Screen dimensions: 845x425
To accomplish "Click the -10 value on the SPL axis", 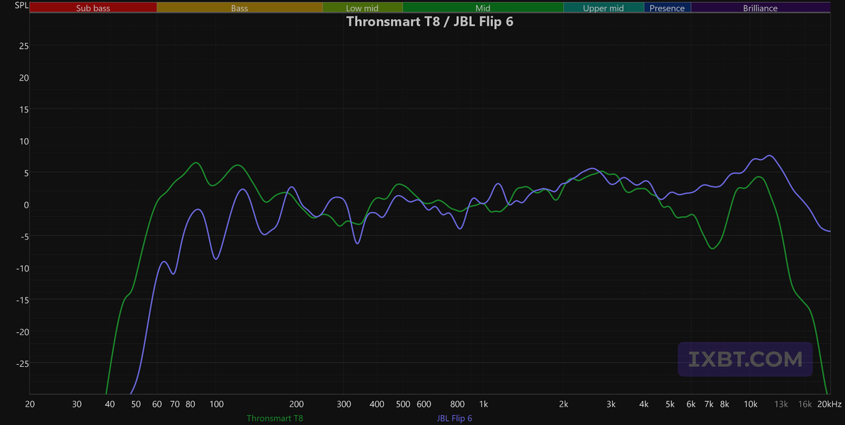I will click(21, 268).
